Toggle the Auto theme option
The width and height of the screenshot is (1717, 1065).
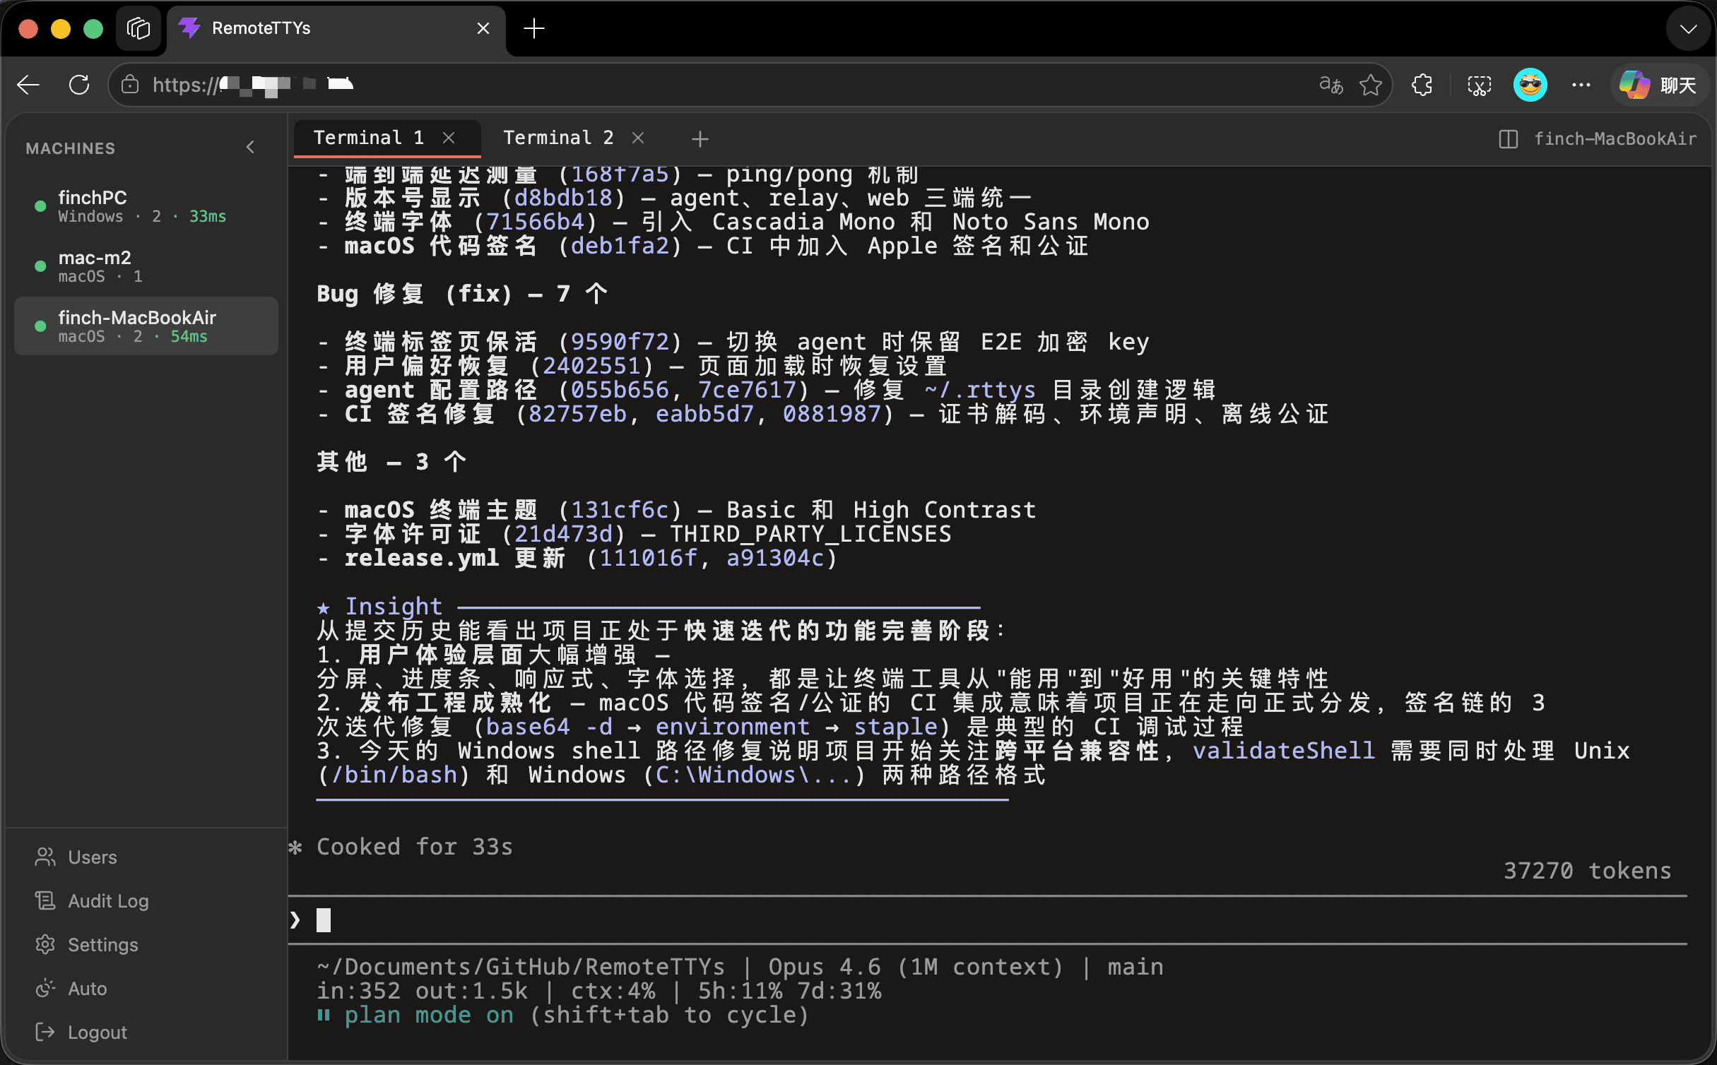71,989
